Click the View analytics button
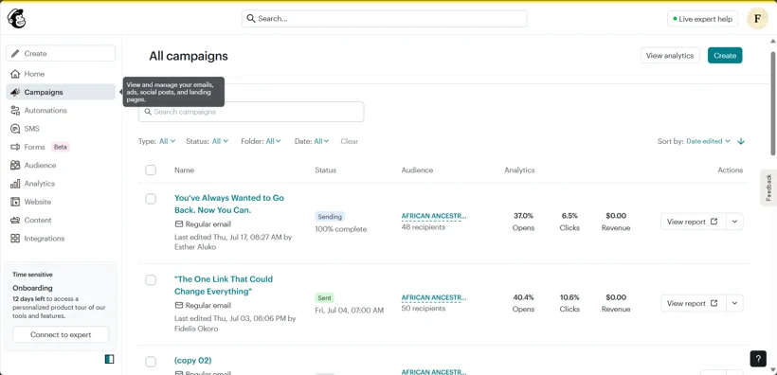Image resolution: width=777 pixels, height=375 pixels. coord(670,56)
